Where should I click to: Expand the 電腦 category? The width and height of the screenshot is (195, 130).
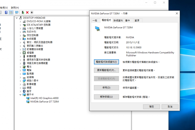20,70
